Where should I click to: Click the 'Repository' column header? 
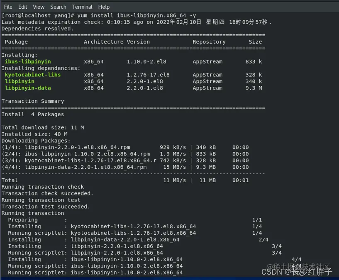209,42
